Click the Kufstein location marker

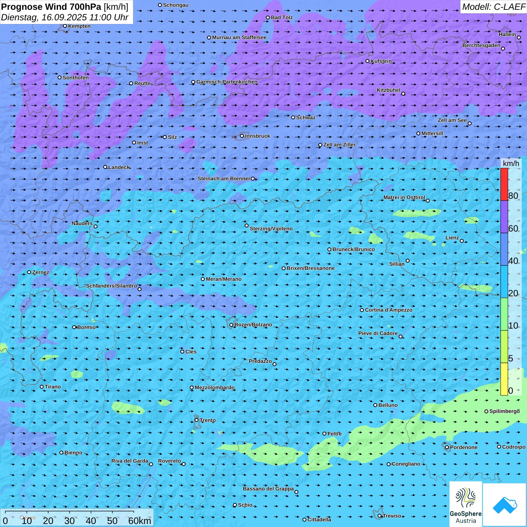coord(368,61)
